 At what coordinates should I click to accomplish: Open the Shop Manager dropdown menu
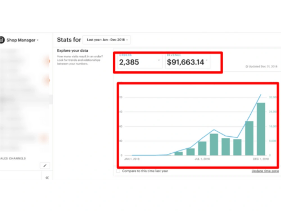22,40
